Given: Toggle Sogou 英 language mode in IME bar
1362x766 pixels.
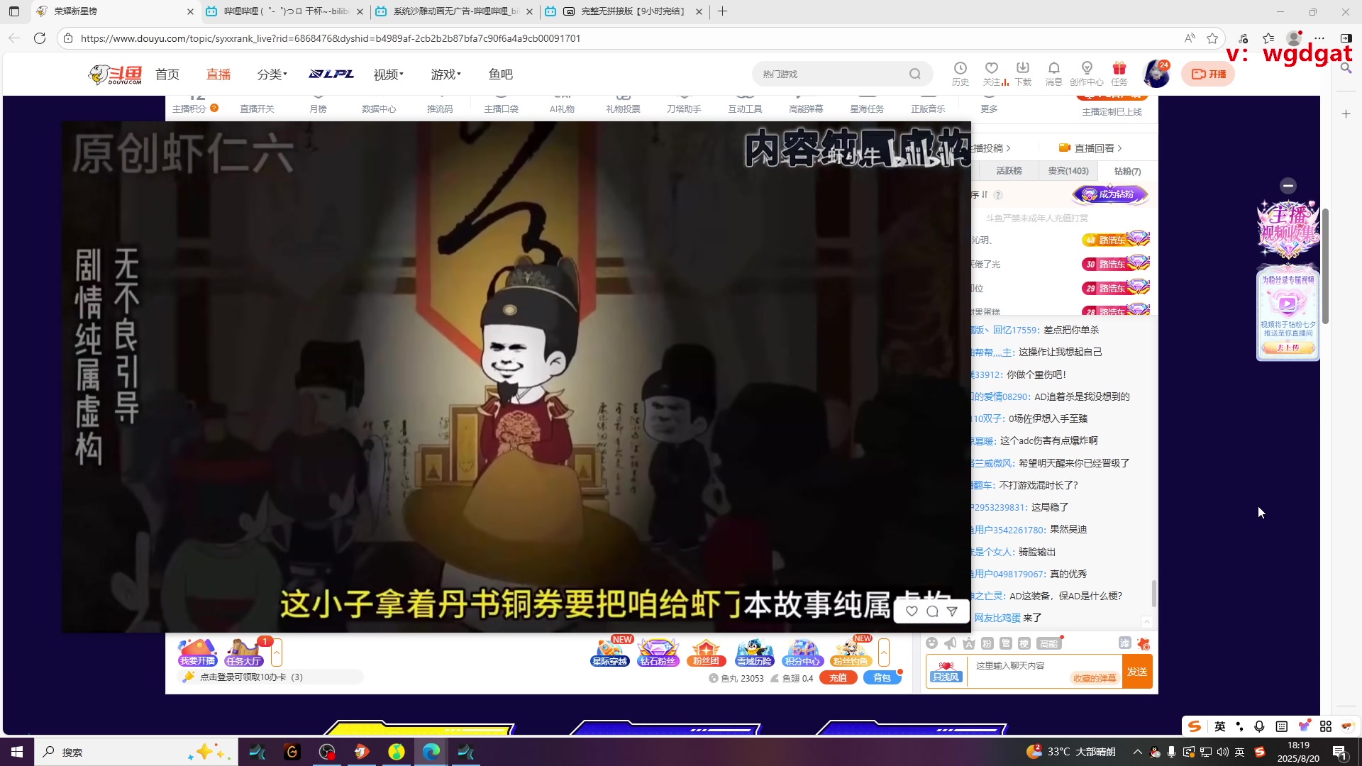Looking at the screenshot, I should [1219, 726].
